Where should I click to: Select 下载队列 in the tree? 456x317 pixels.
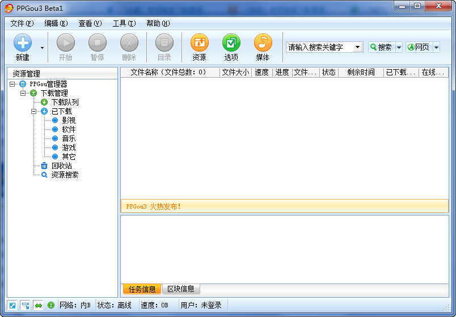coord(65,103)
